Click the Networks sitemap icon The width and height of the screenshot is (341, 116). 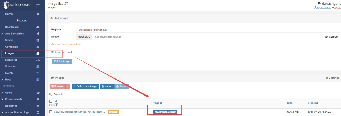coord(38,60)
